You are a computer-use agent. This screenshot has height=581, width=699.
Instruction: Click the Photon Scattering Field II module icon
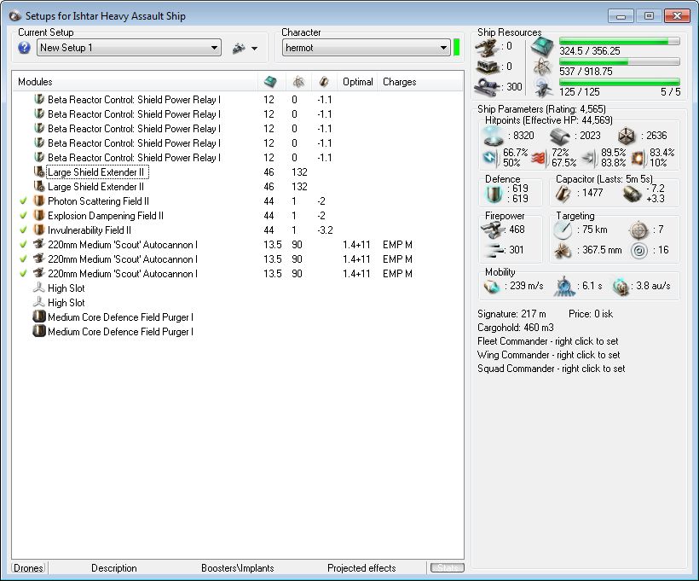(x=39, y=200)
